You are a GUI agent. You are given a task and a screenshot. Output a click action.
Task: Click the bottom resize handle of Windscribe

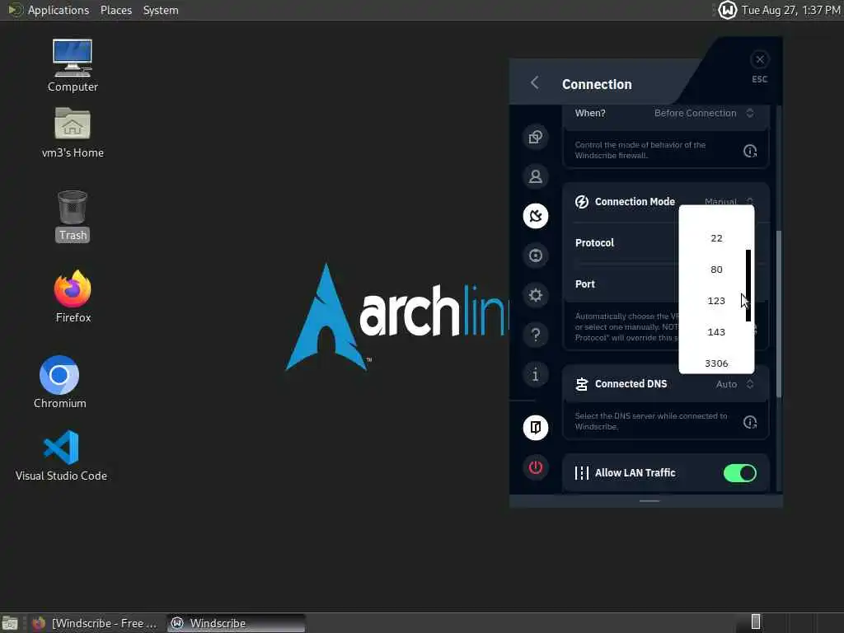649,500
